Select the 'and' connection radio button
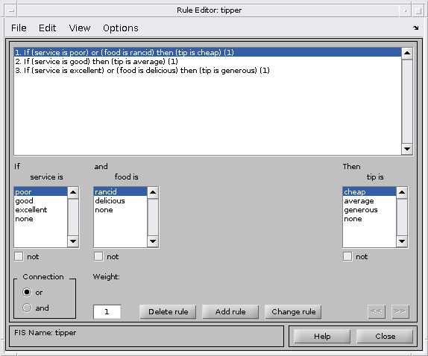This screenshot has height=356, width=428. click(x=27, y=308)
